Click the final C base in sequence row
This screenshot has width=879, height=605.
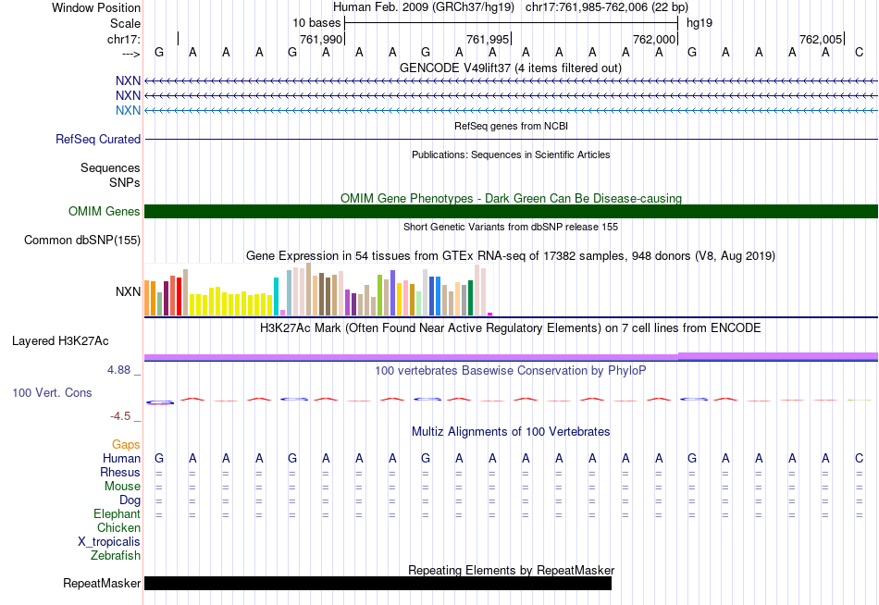coord(859,52)
